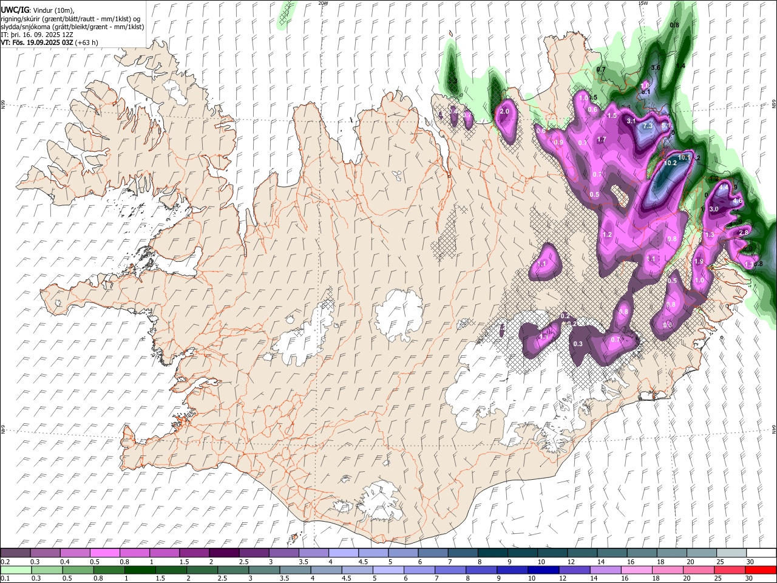Click the '0.3' value above the glacier
This screenshot has width=777, height=583.
[x=578, y=344]
